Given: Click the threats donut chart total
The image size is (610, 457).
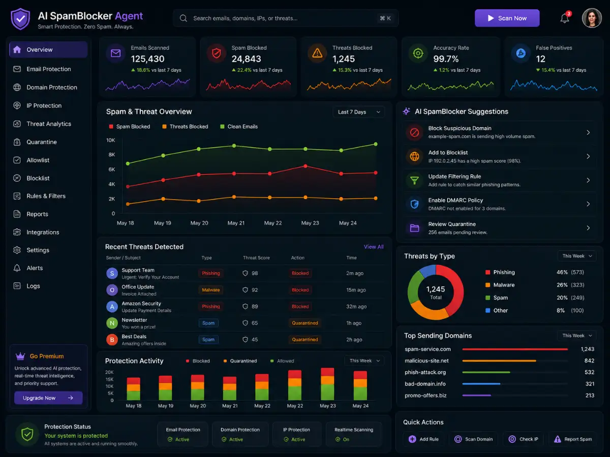Looking at the screenshot, I should pyautogui.click(x=436, y=292).
